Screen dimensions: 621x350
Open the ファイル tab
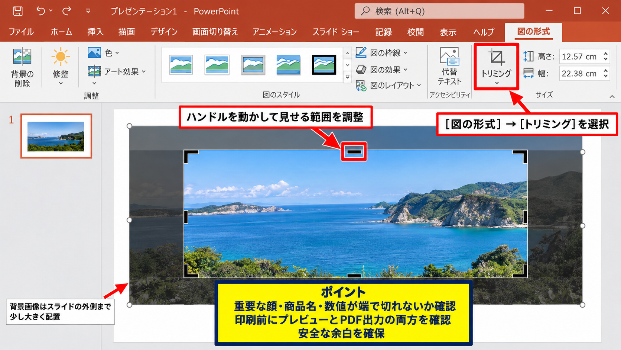21,32
